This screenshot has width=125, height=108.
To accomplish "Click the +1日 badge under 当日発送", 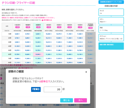I will (x=90, y=28).
